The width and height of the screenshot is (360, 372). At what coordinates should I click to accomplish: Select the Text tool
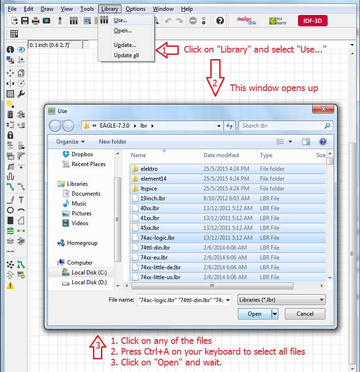pyautogui.click(x=21, y=200)
